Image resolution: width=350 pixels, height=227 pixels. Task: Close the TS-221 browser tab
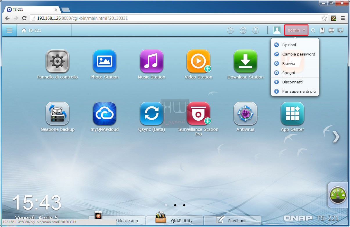(56, 9)
